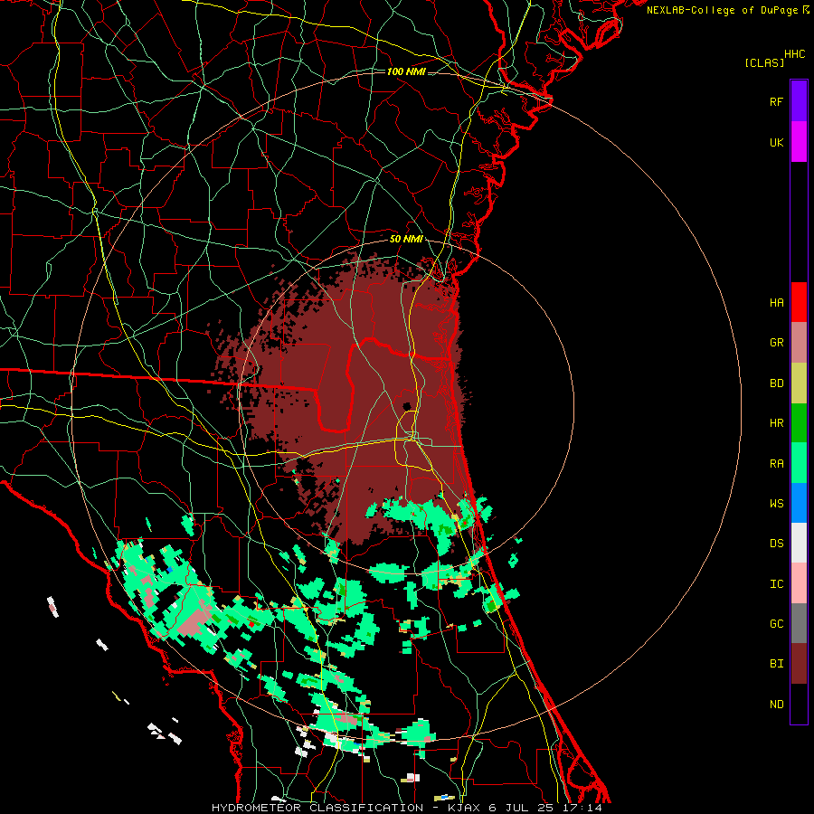Click the GC legend label

coord(776,624)
